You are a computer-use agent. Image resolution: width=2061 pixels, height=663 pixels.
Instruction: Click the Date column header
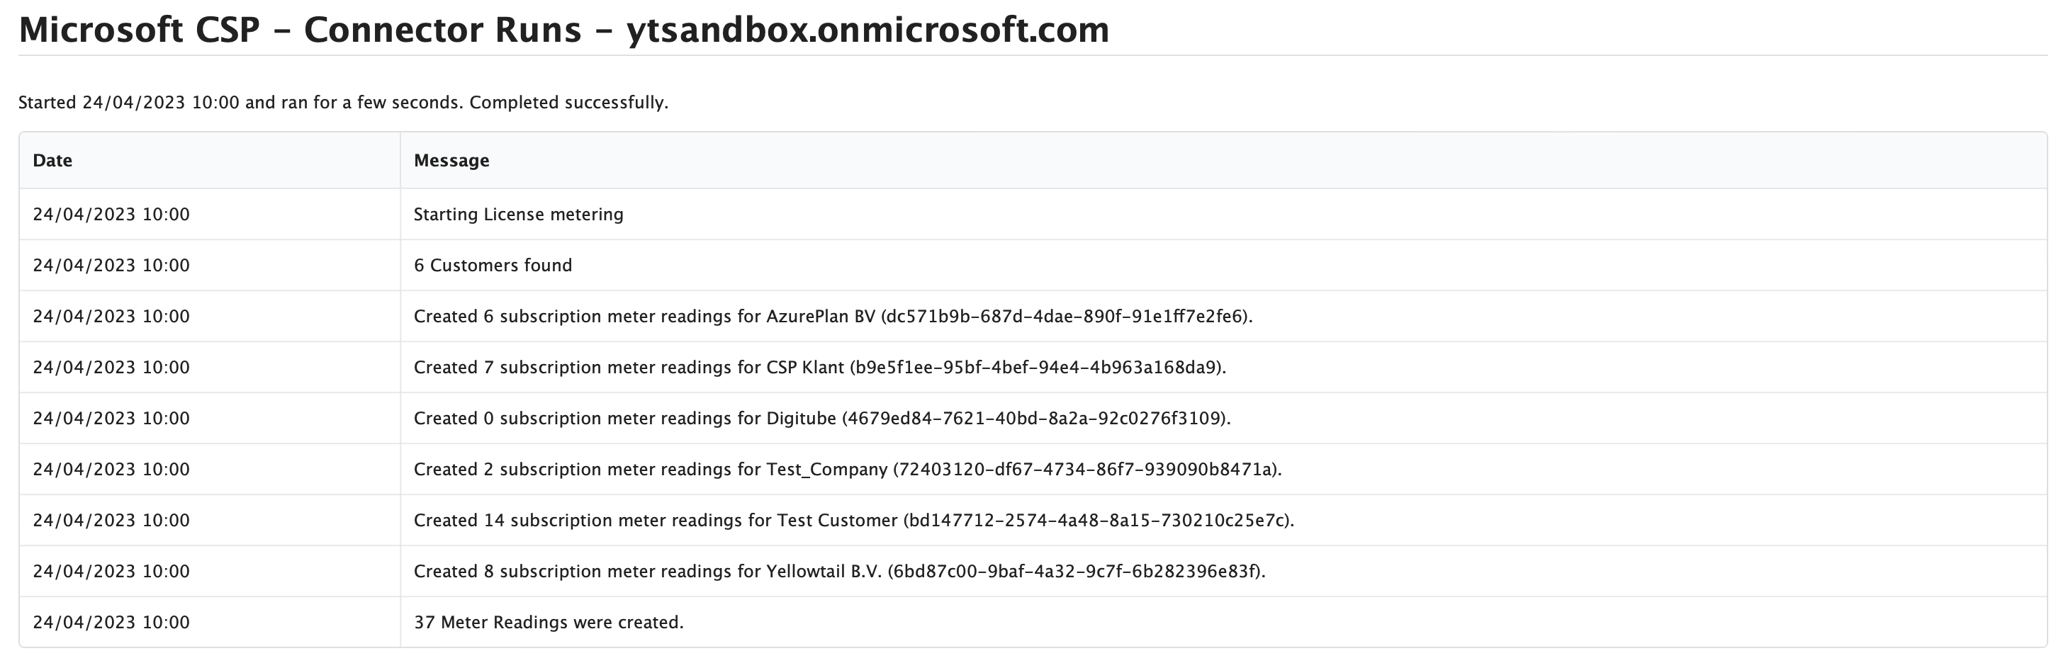point(53,161)
